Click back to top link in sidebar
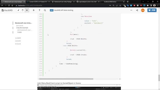 pyautogui.click(x=18, y=41)
